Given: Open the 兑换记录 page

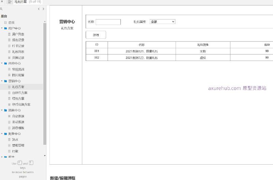Looking at the screenshot, I should [x=18, y=57].
